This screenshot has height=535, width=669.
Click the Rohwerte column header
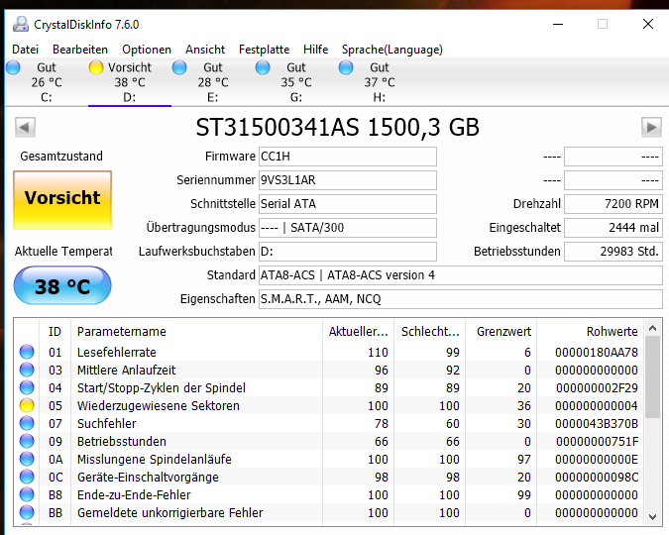591,332
